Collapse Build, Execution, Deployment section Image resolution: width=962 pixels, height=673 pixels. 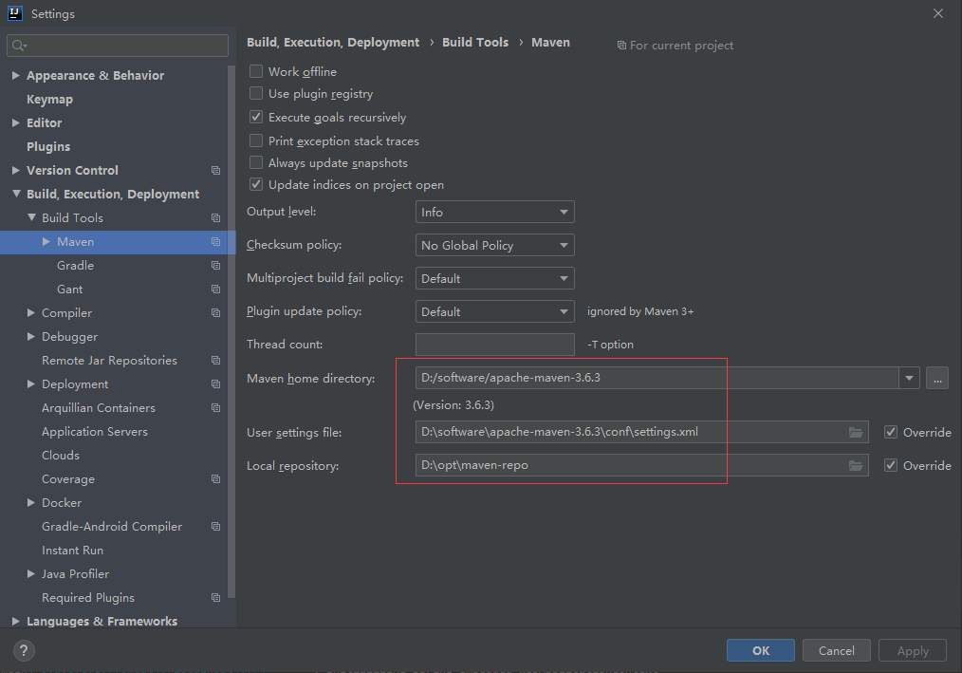(16, 194)
